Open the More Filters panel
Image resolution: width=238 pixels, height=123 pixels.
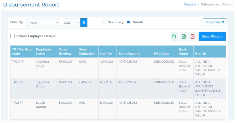[x=215, y=22]
